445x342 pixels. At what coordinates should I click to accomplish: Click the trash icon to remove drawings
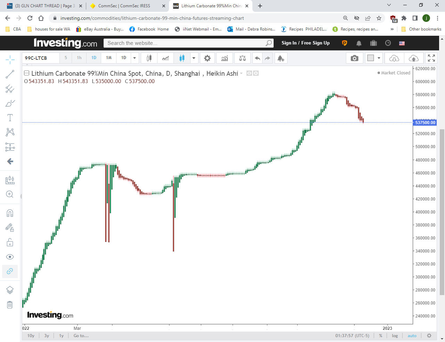pos(10,305)
